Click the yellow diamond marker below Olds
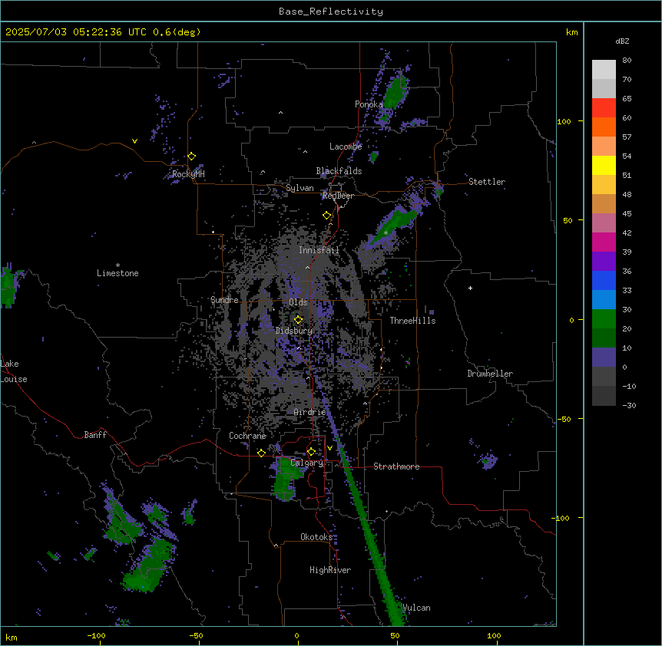 point(298,320)
